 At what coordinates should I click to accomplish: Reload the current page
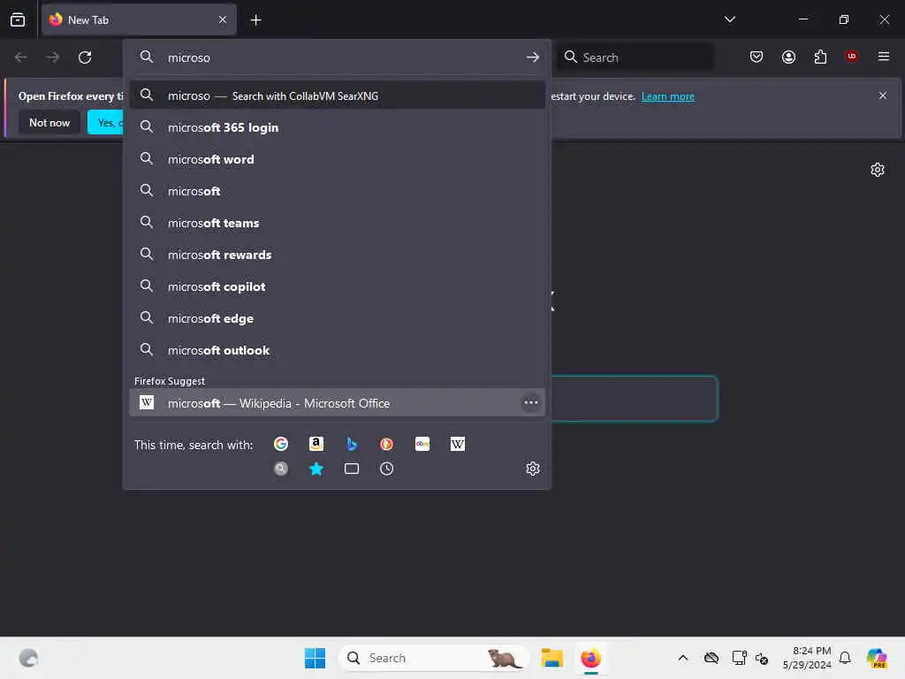point(85,57)
